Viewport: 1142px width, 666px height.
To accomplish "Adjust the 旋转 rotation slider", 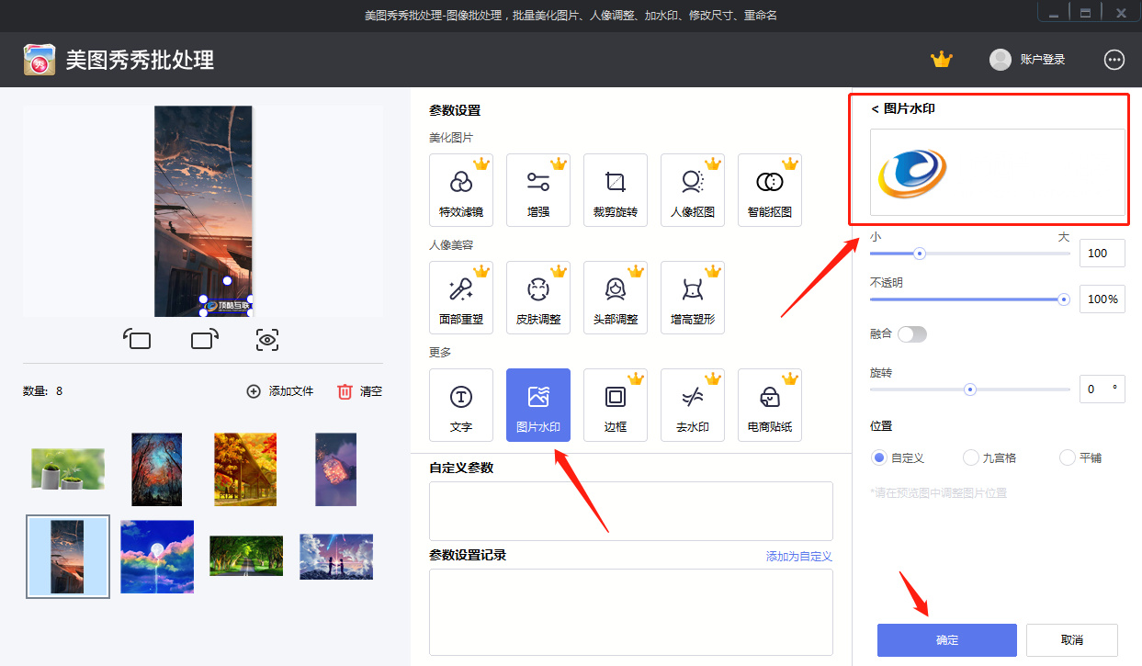I will [x=970, y=389].
